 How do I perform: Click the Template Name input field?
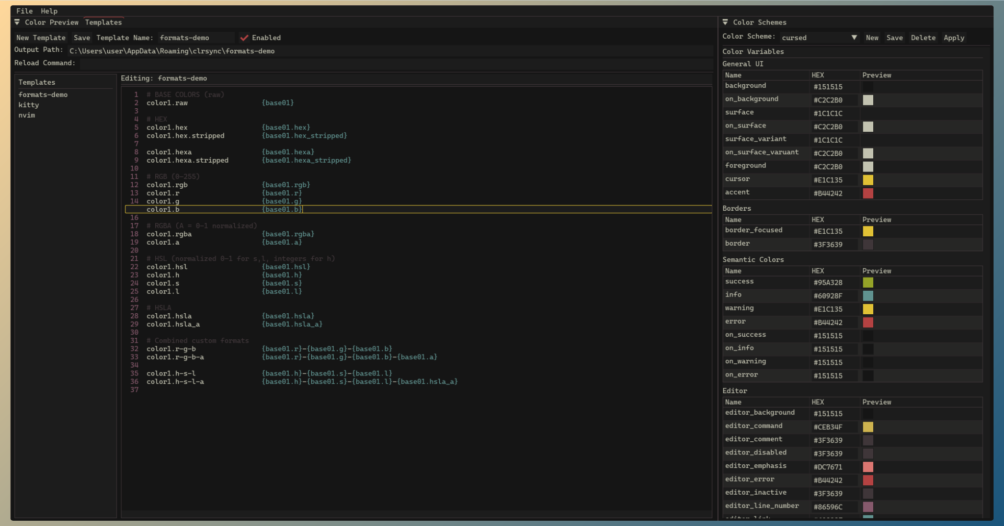coord(196,38)
